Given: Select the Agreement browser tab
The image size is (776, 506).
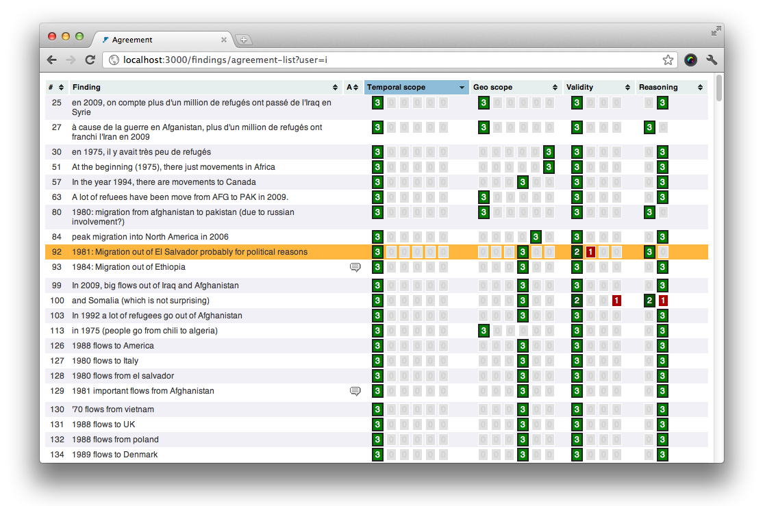Looking at the screenshot, I should point(163,40).
